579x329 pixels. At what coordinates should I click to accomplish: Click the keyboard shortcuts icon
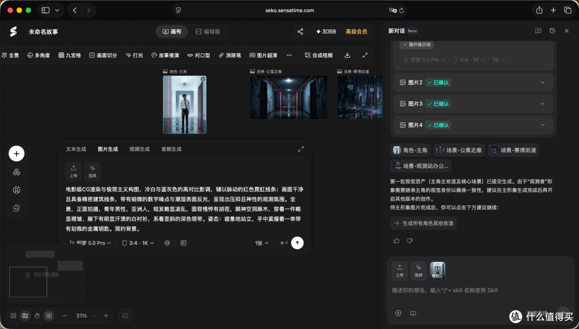pos(125,316)
